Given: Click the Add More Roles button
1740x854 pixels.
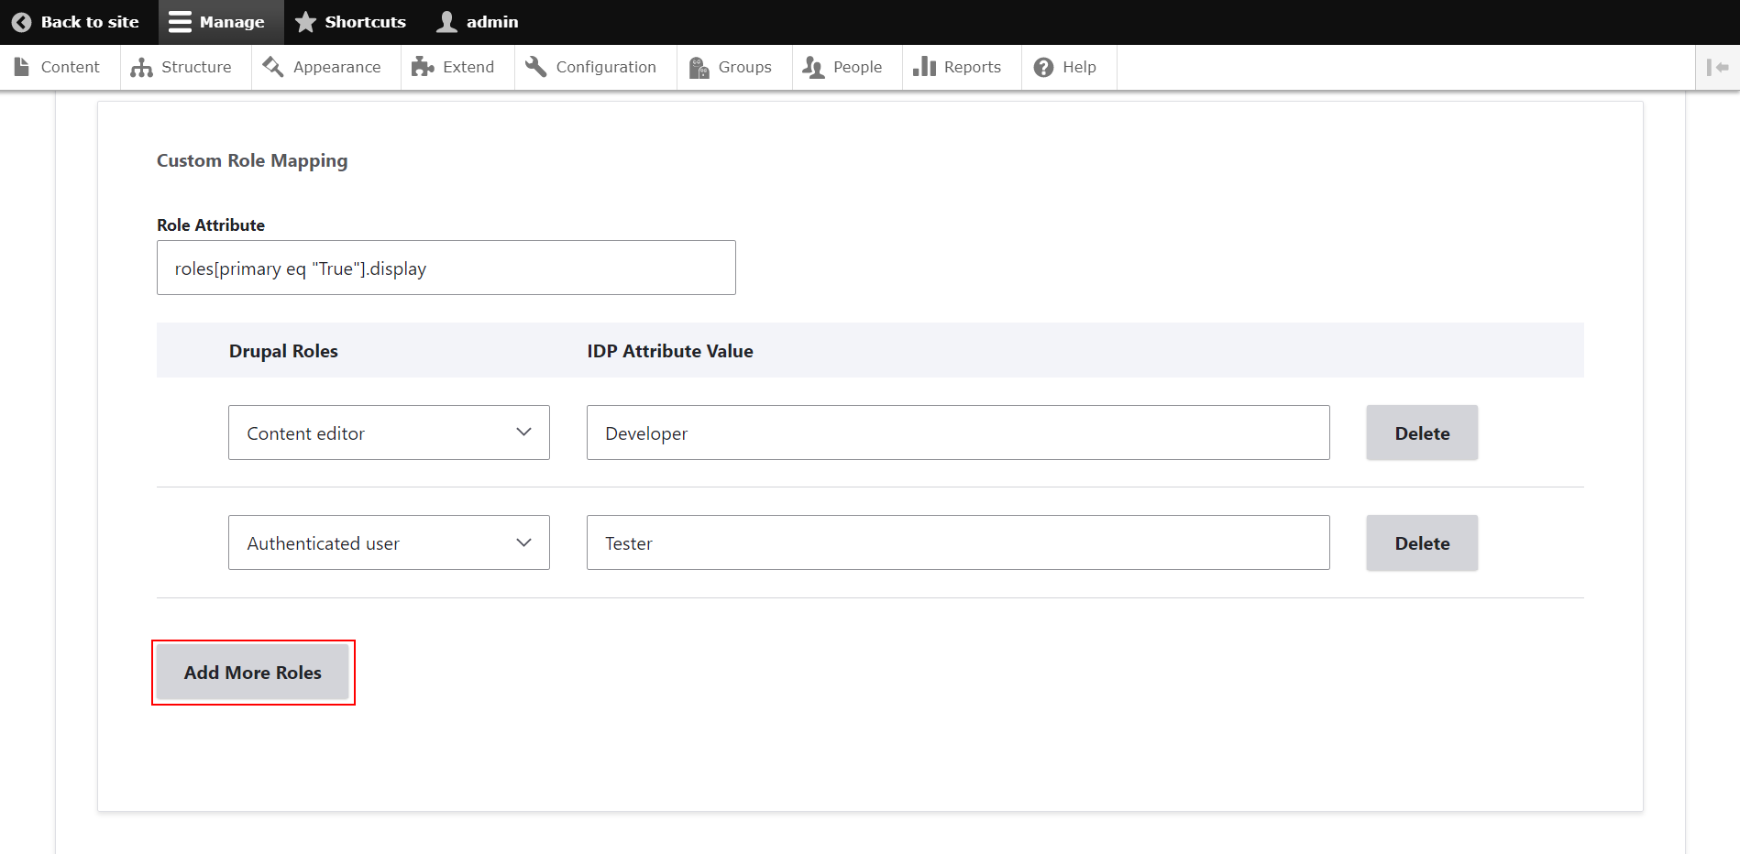Looking at the screenshot, I should tap(252, 672).
